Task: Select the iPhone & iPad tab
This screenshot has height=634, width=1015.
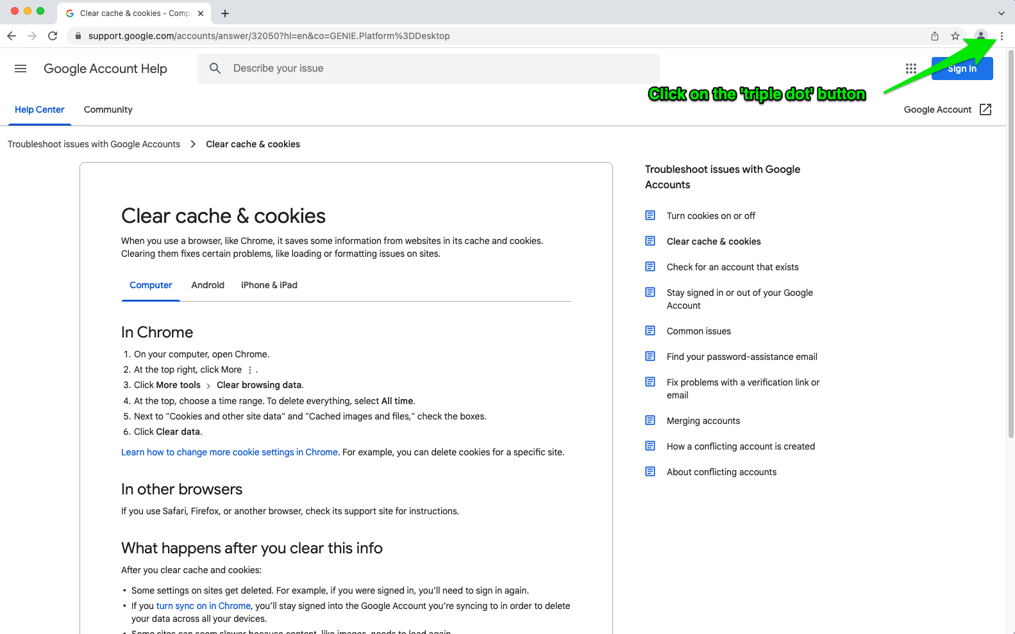Action: [x=269, y=285]
